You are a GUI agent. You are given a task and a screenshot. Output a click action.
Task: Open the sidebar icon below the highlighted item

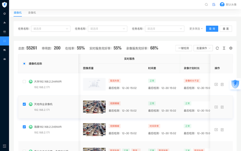[4, 50]
